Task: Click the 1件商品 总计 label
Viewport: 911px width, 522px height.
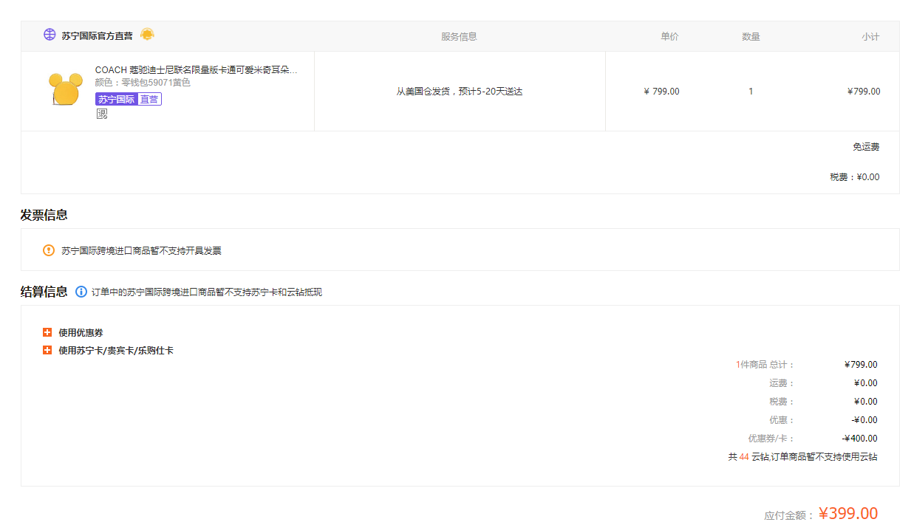Action: coord(765,365)
